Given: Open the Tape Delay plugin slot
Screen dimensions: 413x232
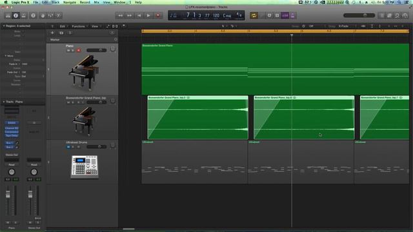Looking at the screenshot, I should point(12,135).
